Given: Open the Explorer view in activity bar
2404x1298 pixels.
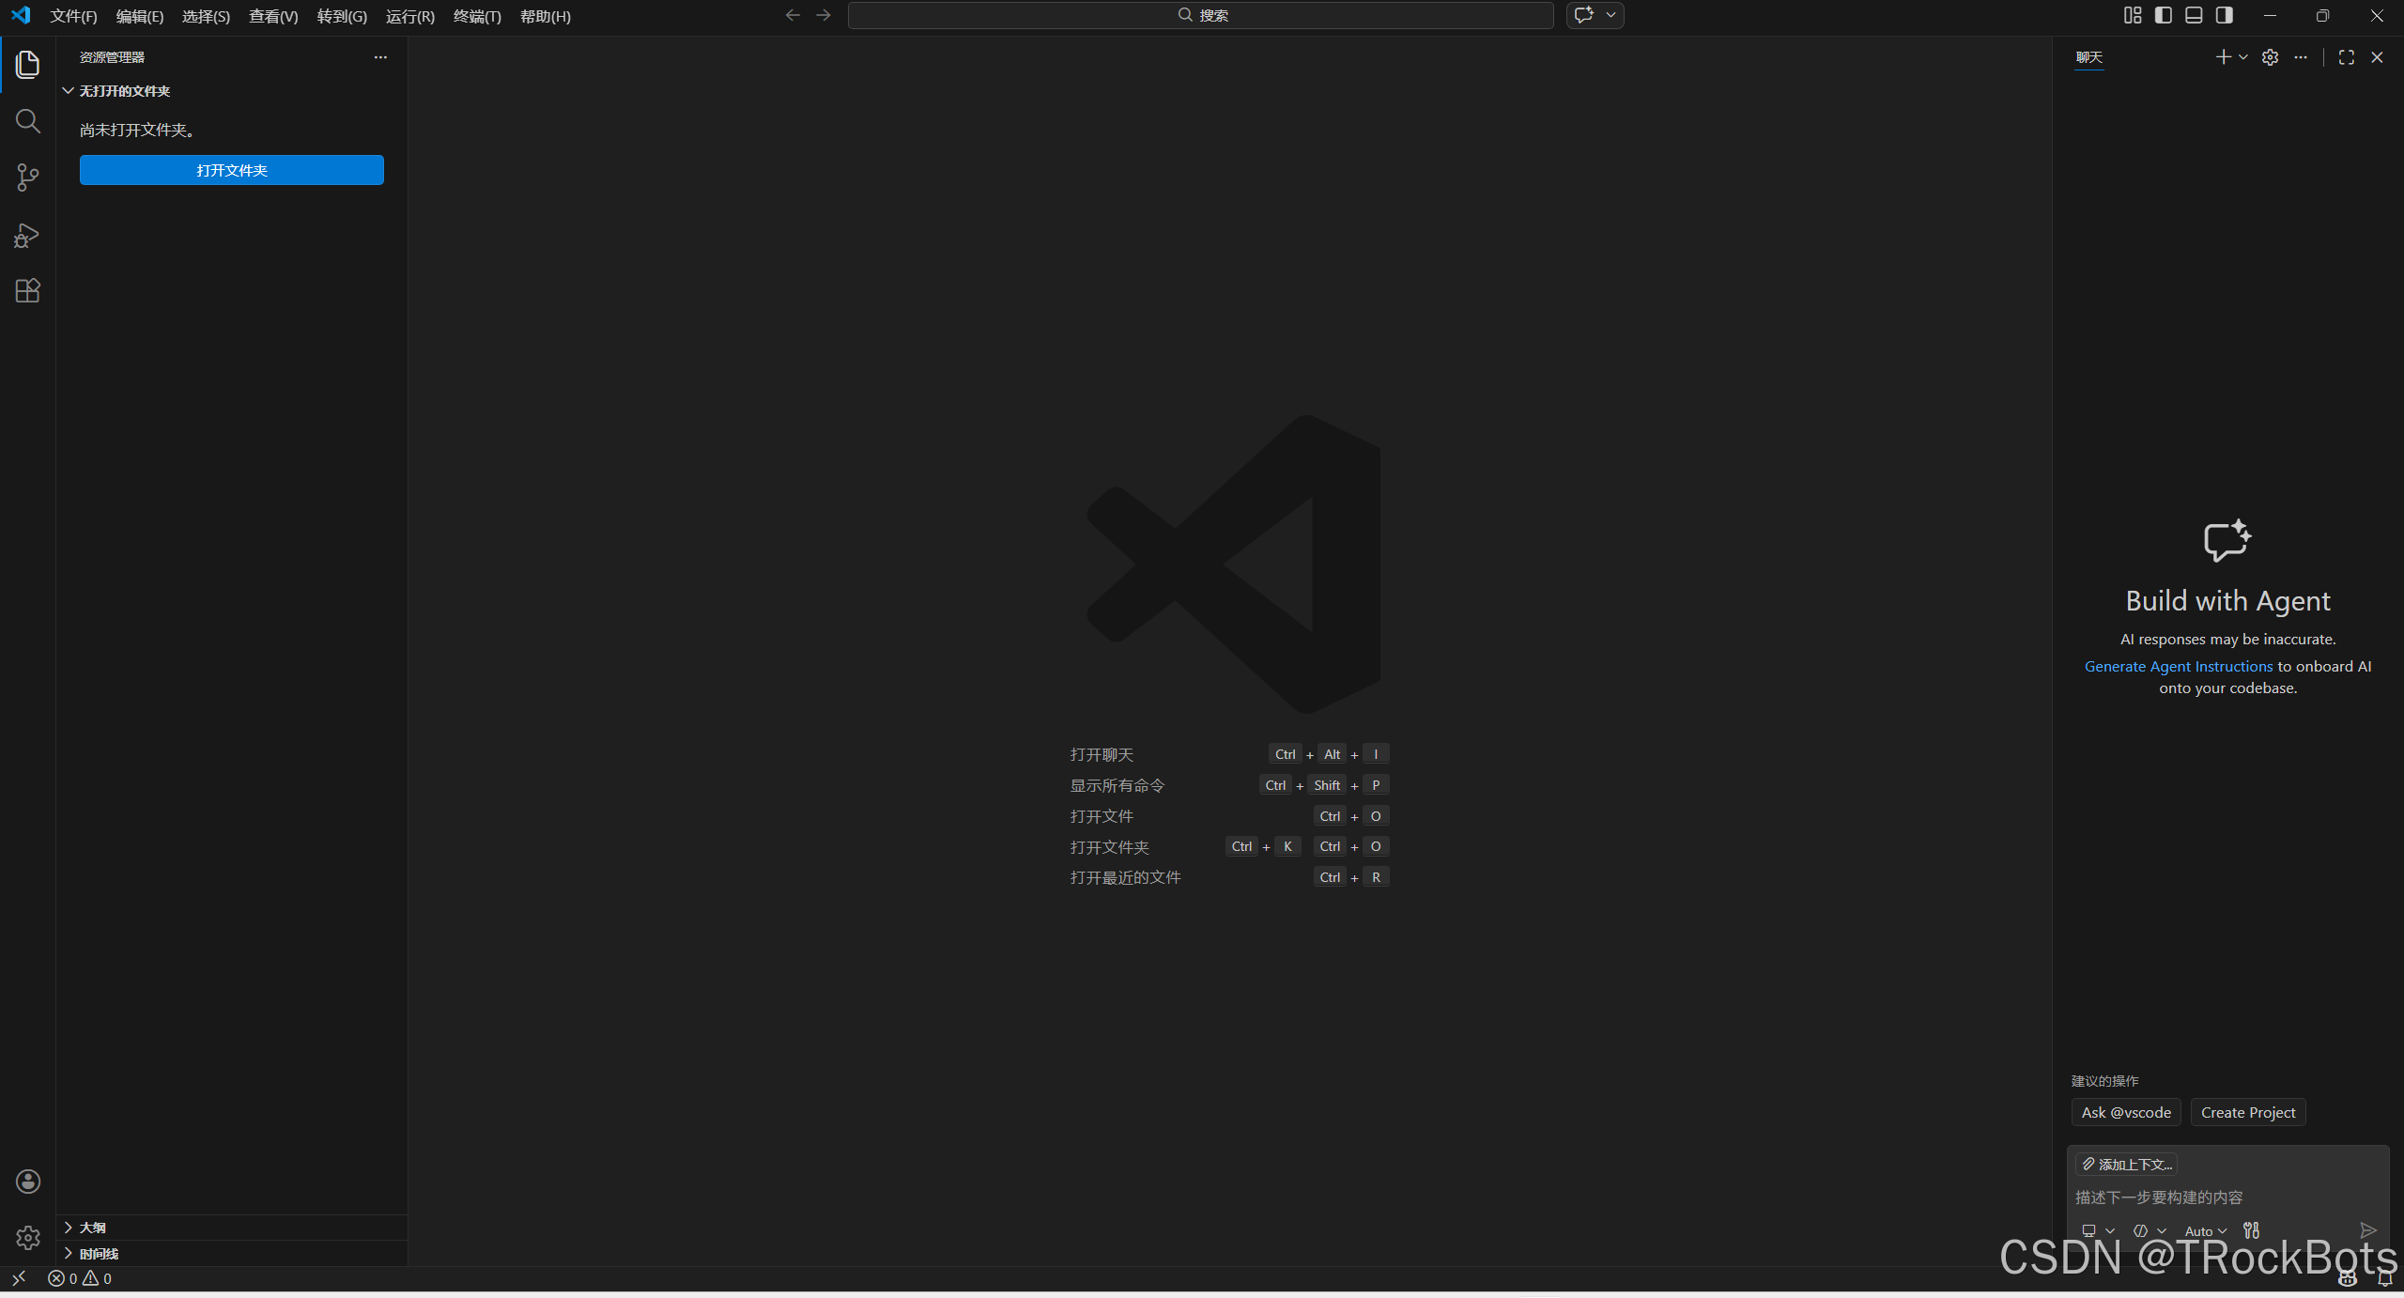Looking at the screenshot, I should point(27,65).
